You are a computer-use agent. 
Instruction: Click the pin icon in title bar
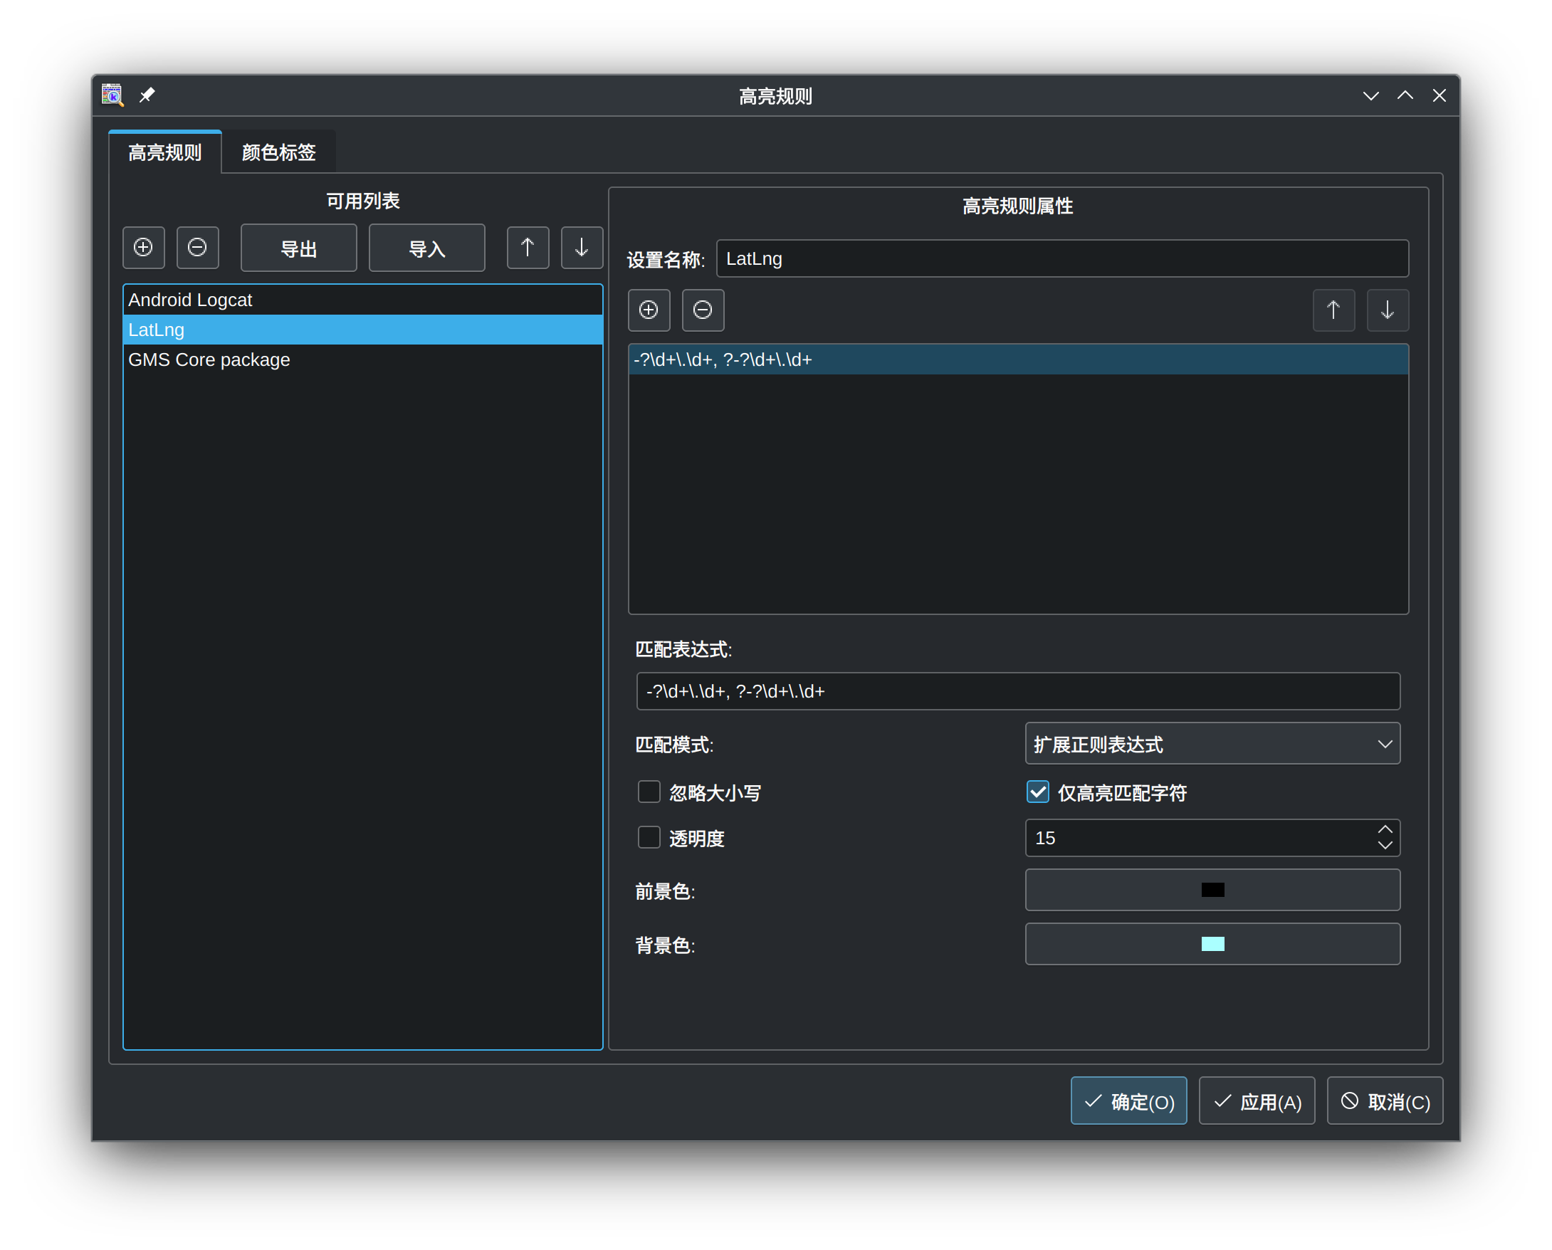tap(147, 95)
